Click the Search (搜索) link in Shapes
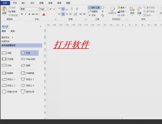Image resolution: width=162 pixels, height=124 pixels. tap(13, 31)
